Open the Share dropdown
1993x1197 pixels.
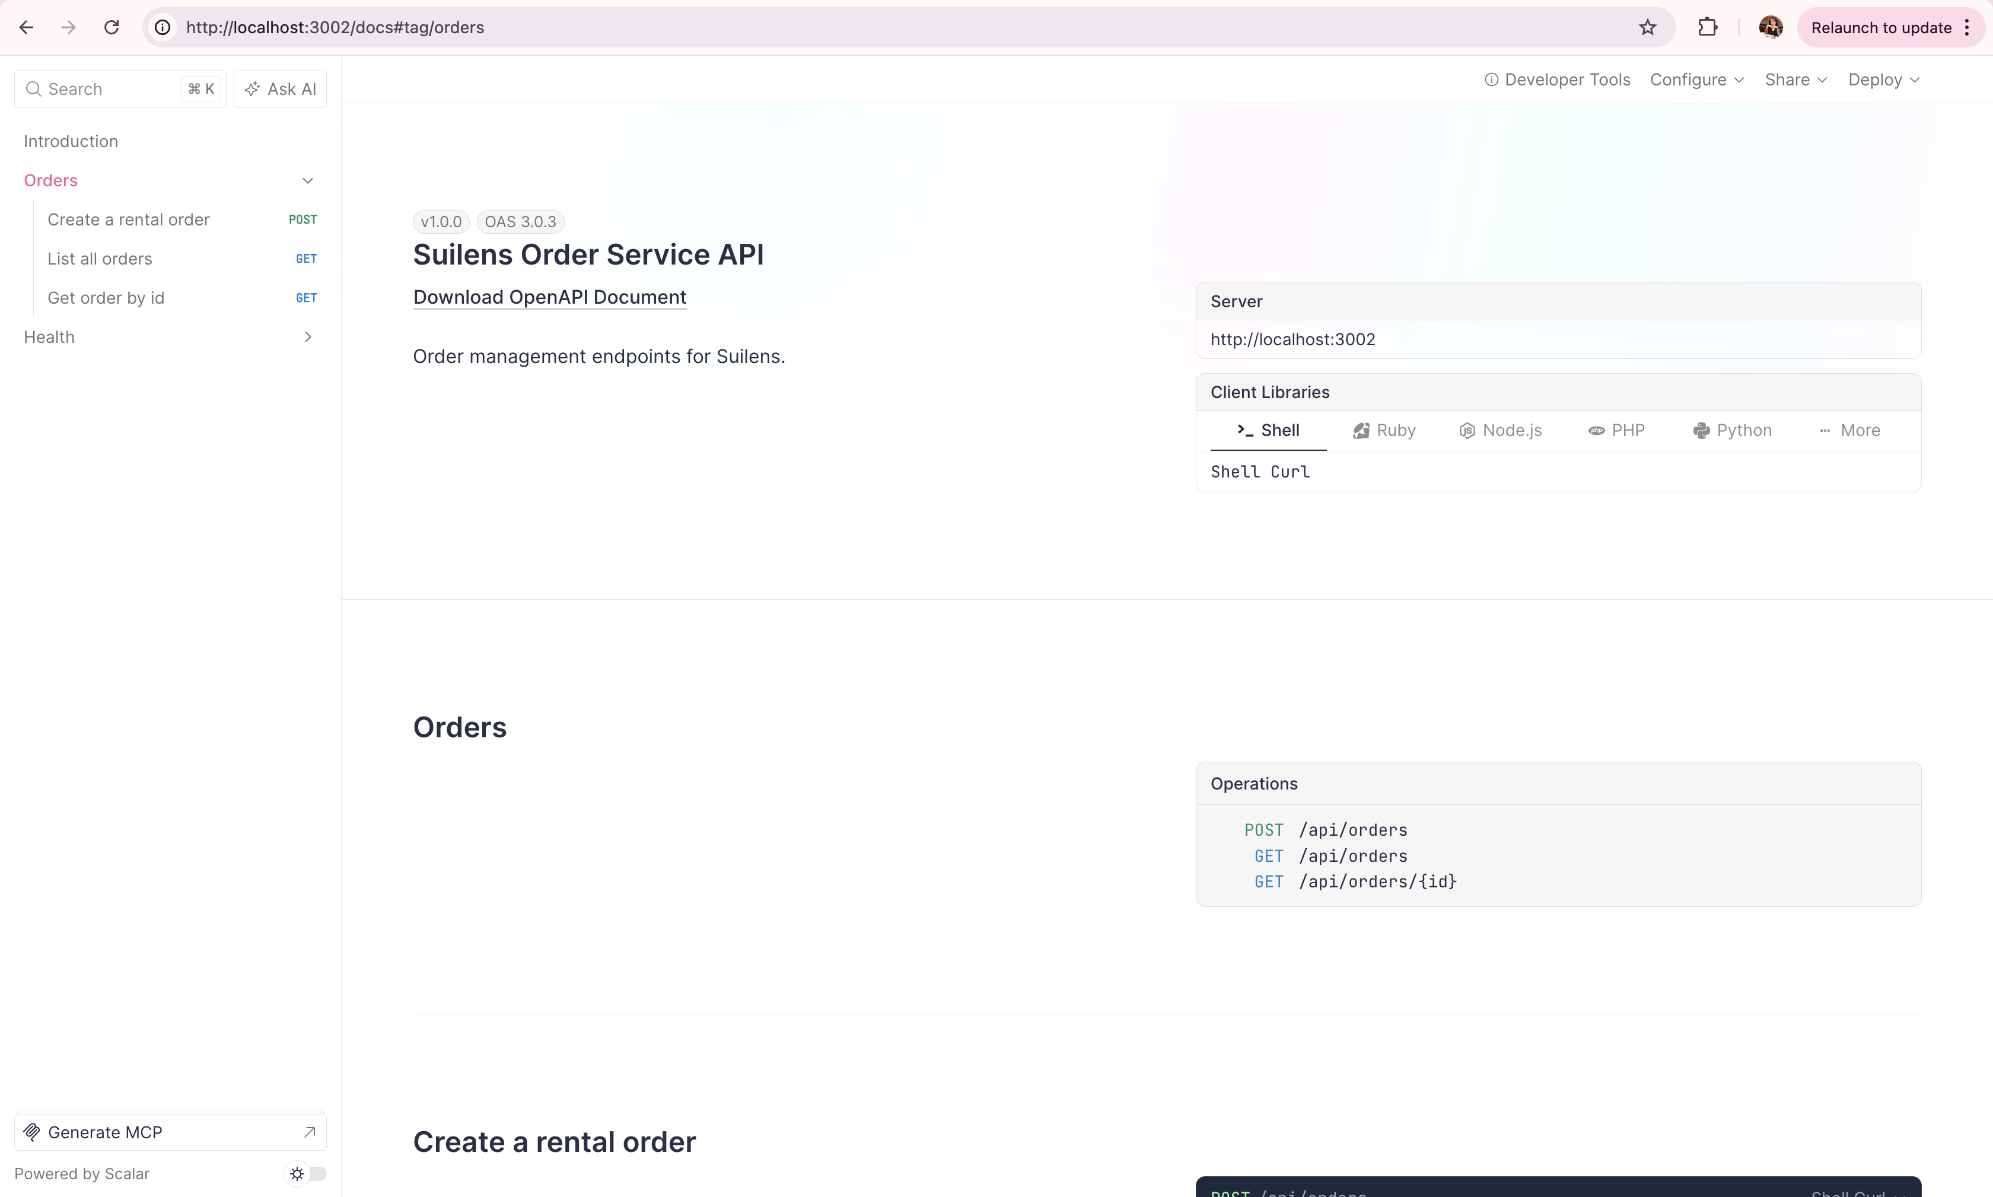(x=1795, y=80)
